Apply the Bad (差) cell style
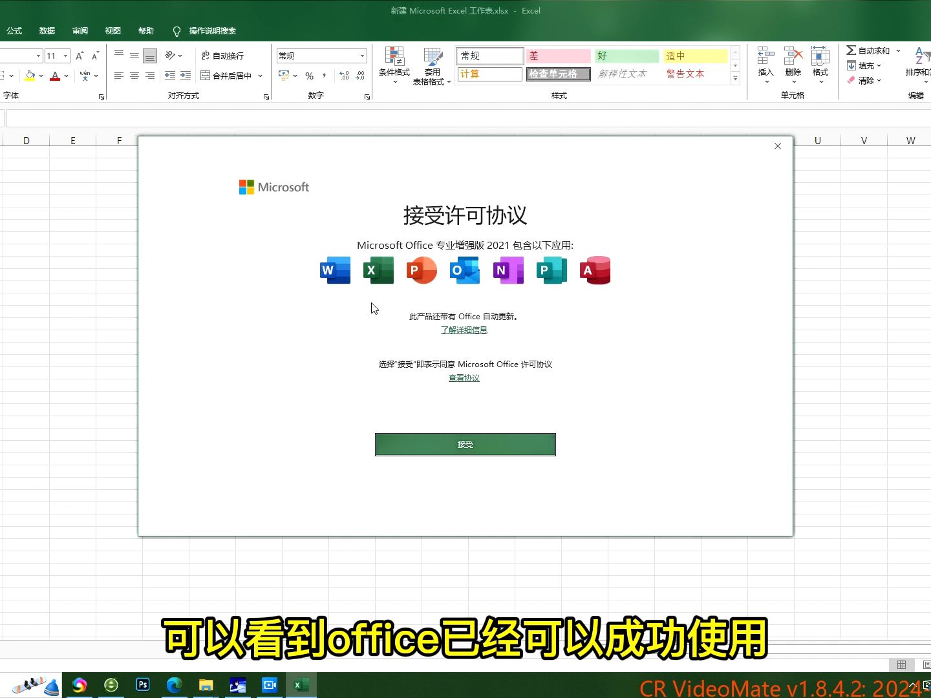Screen dimensions: 931x698 [x=558, y=56]
